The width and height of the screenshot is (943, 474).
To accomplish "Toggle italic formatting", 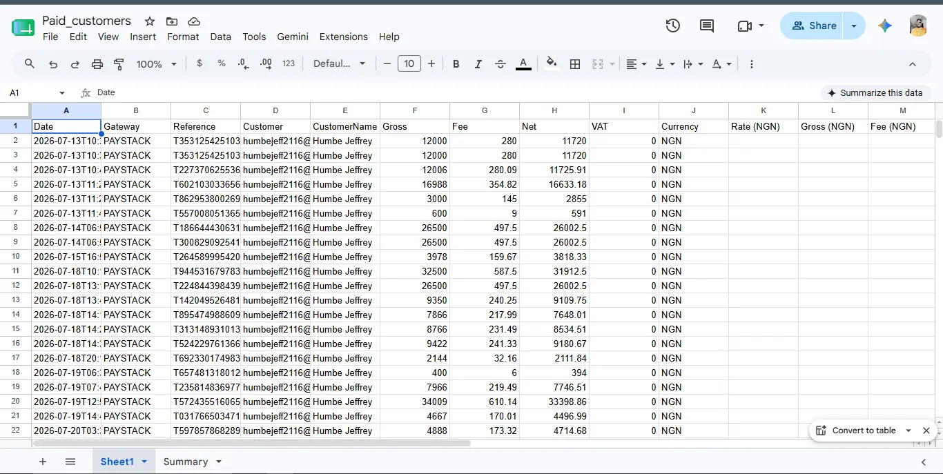I will tap(478, 64).
